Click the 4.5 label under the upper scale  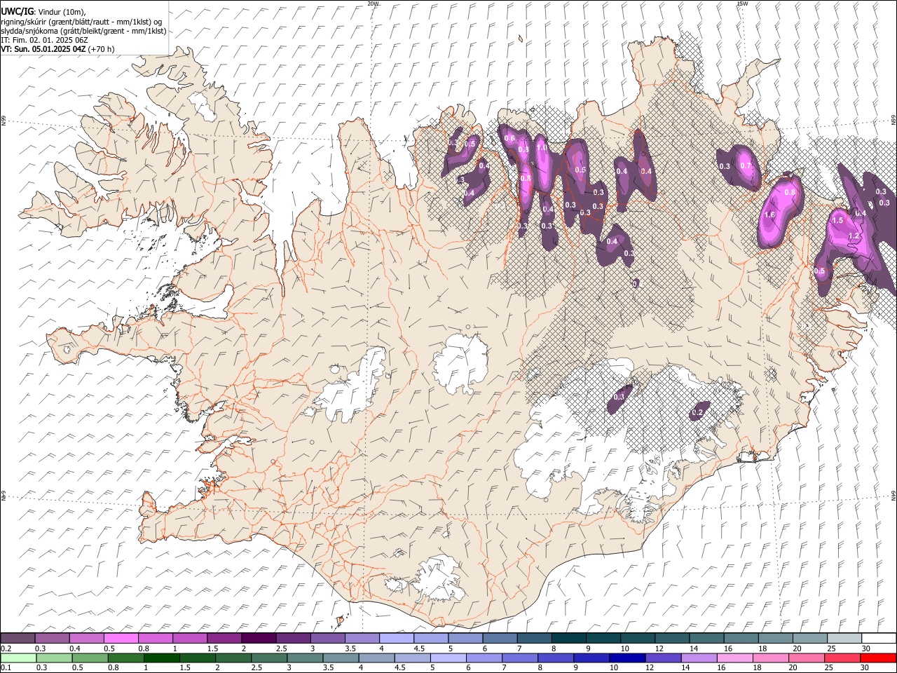coord(419,648)
